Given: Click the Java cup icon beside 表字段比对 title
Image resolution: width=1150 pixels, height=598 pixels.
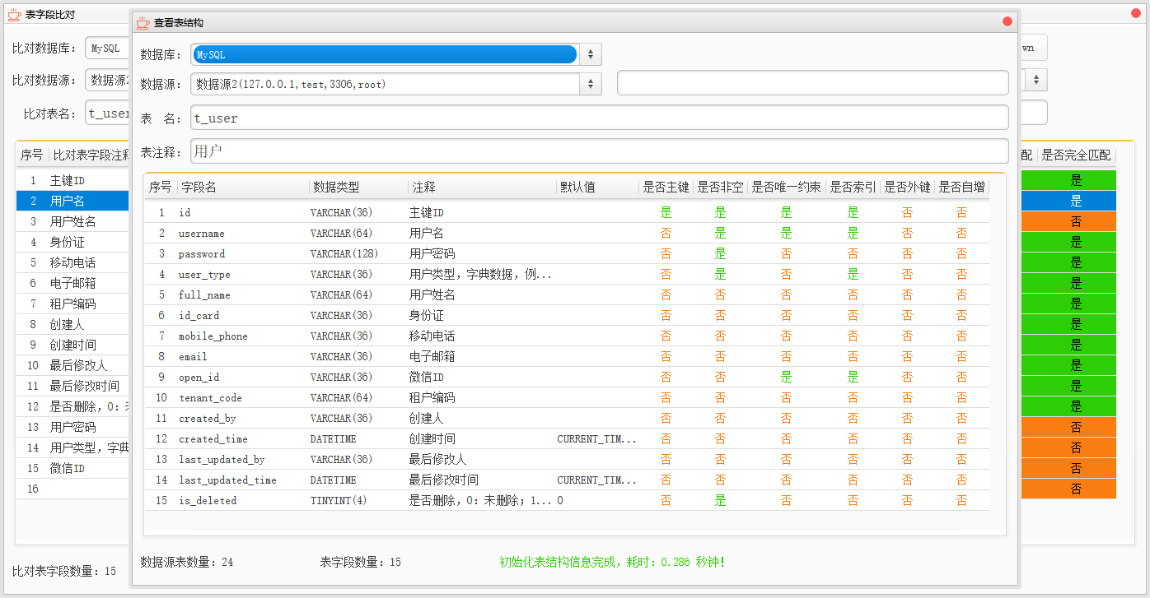Looking at the screenshot, I should 14,13.
